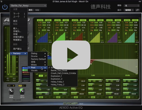This screenshot has height=110, width=142.
Task: Expand the Dialog preset submenu
Action: coord(37,54)
